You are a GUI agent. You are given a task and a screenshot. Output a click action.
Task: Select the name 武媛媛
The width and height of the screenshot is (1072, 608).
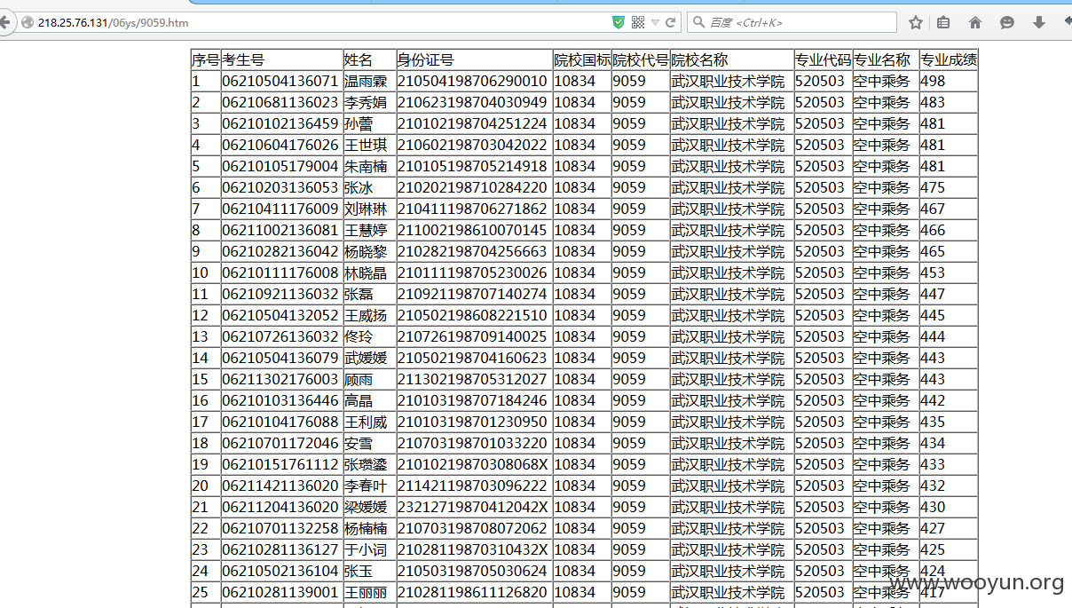click(366, 358)
